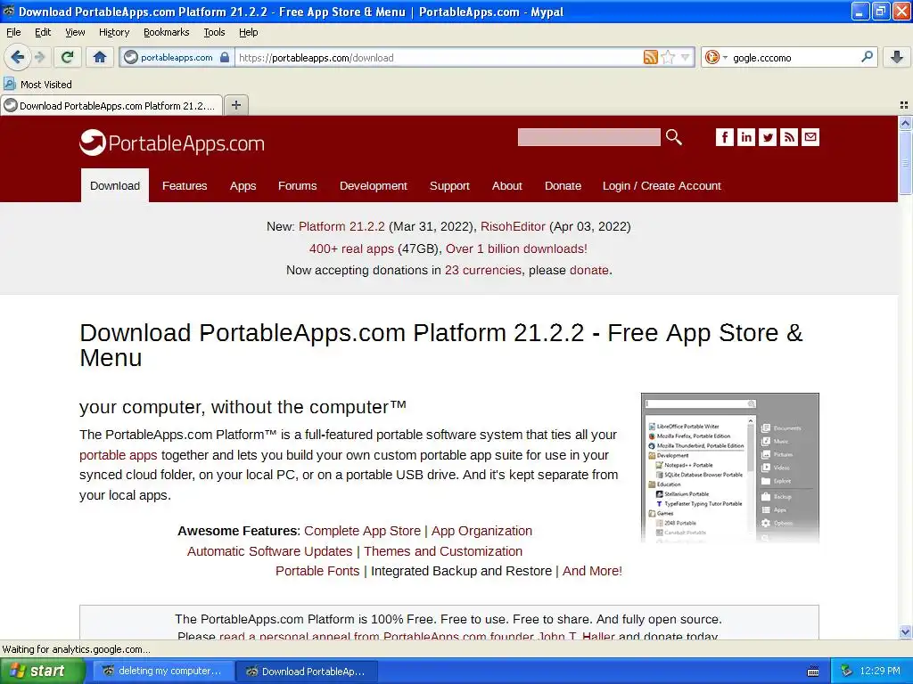Screen dimensions: 913x684
Task: Click the Forward arrow button
Action: pos(40,57)
